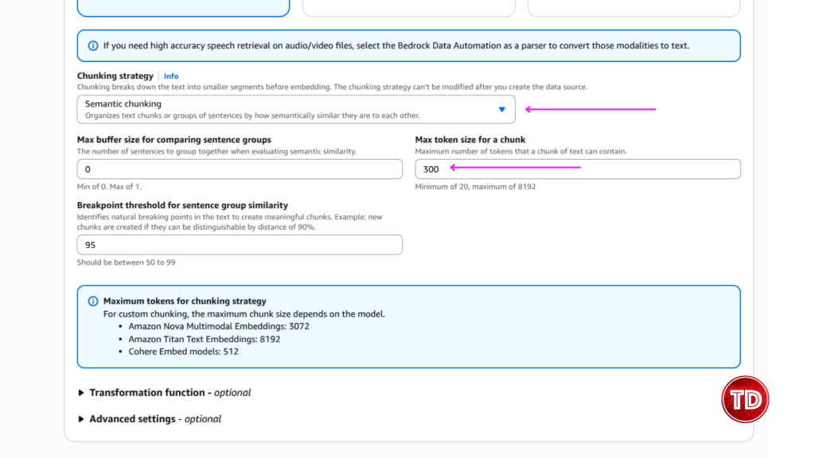Select the rightmost option card at the top
Screen dimensions: 815x458
pos(633,8)
